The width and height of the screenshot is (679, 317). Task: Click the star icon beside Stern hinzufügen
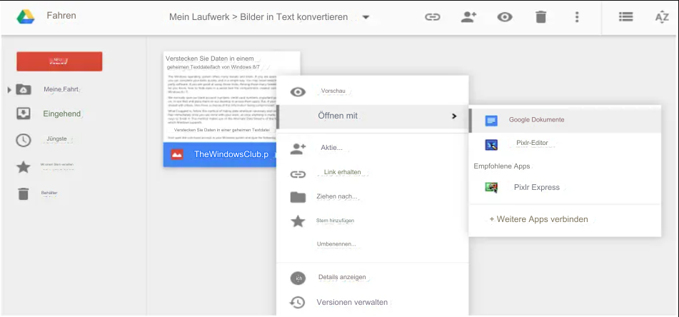click(x=298, y=221)
